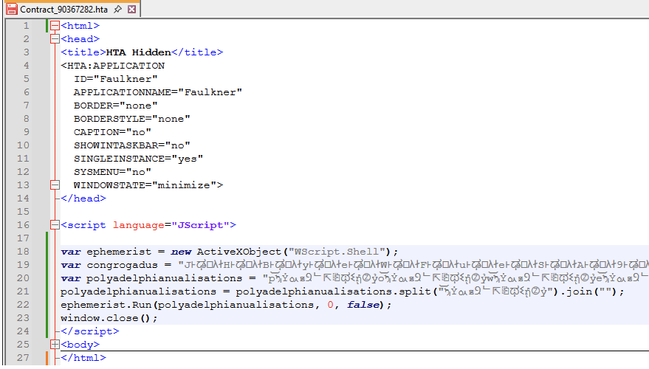Select the Contract_90367282.hta tab

(72, 9)
